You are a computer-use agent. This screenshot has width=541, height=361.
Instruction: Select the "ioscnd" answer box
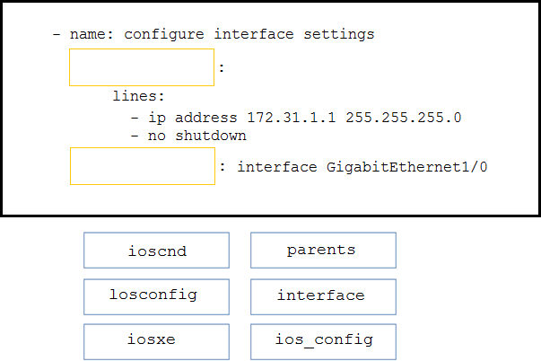(x=156, y=251)
